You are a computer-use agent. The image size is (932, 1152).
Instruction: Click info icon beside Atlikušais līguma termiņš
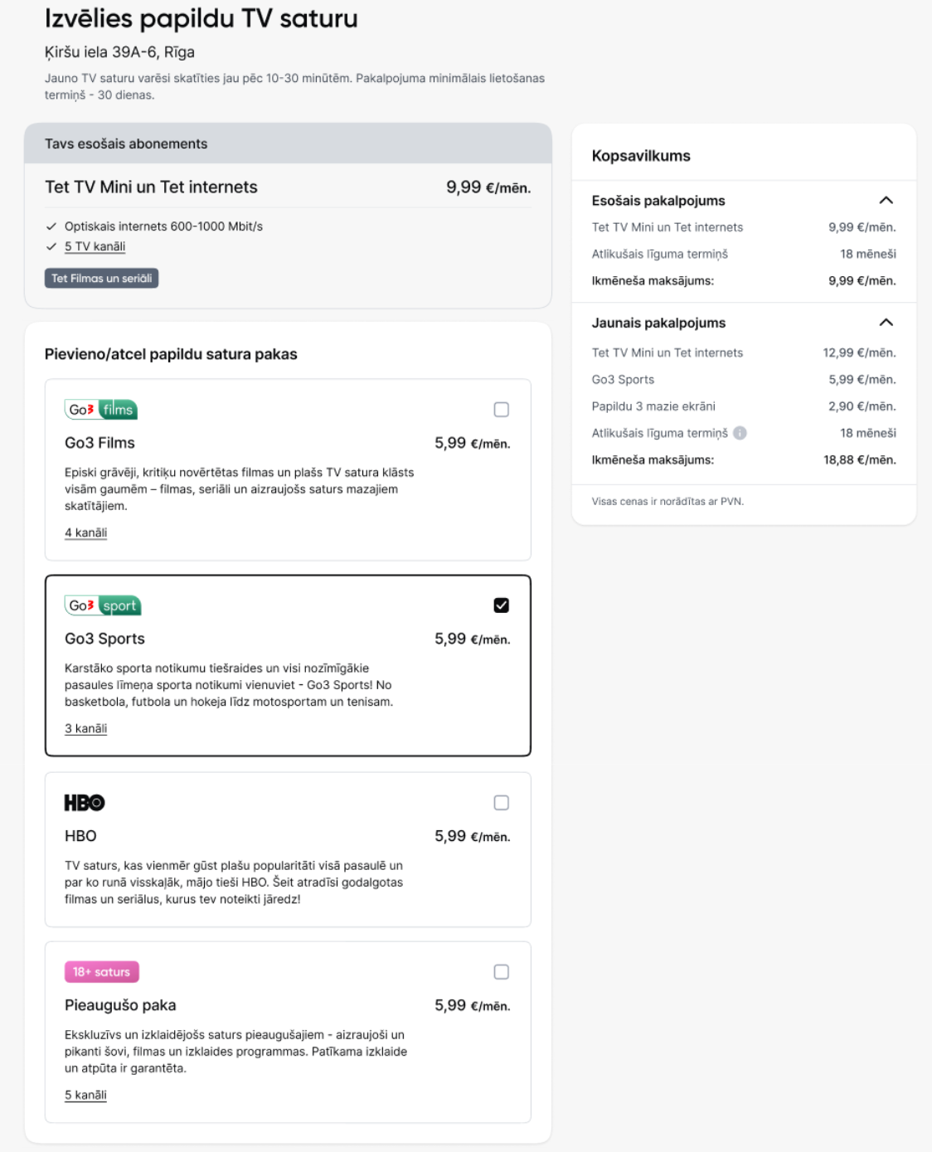point(740,433)
